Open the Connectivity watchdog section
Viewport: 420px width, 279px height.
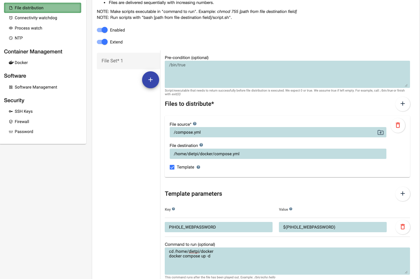[36, 18]
